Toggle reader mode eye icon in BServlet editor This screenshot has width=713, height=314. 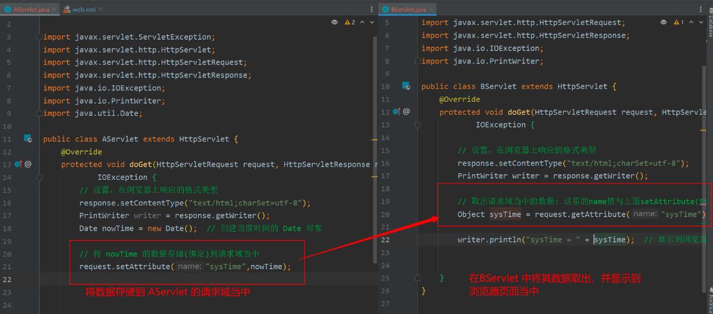click(x=664, y=22)
